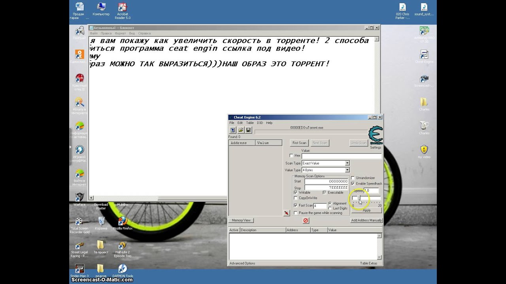
Task: Click the First Scan button
Action: tap(299, 143)
